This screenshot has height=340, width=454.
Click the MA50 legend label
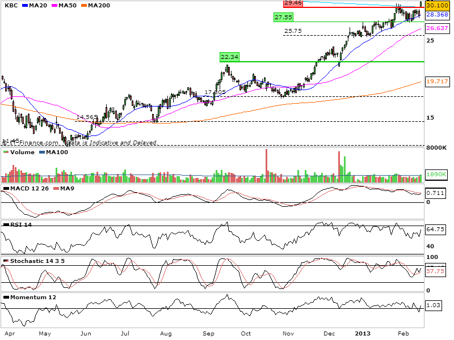(68, 6)
